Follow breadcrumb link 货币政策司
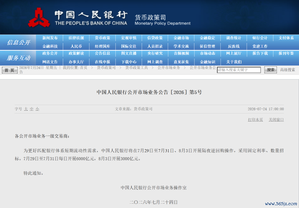Image resolution: width=299 pixels, height=208 pixels. tap(106, 68)
